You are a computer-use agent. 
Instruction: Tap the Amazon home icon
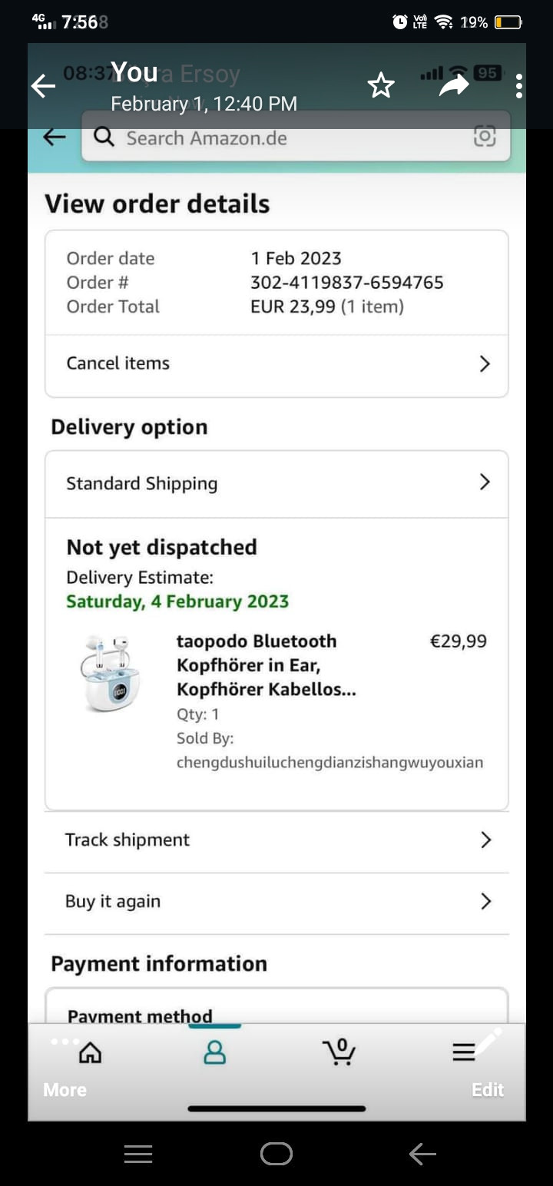click(x=91, y=1052)
